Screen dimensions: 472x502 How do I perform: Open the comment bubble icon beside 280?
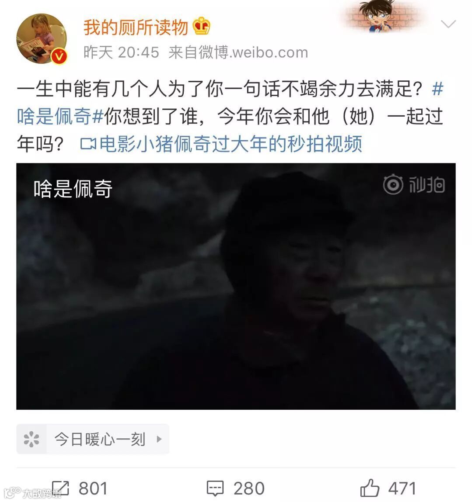pyautogui.click(x=215, y=488)
